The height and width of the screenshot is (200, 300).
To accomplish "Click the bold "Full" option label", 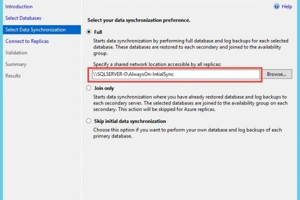I will (98, 31).
